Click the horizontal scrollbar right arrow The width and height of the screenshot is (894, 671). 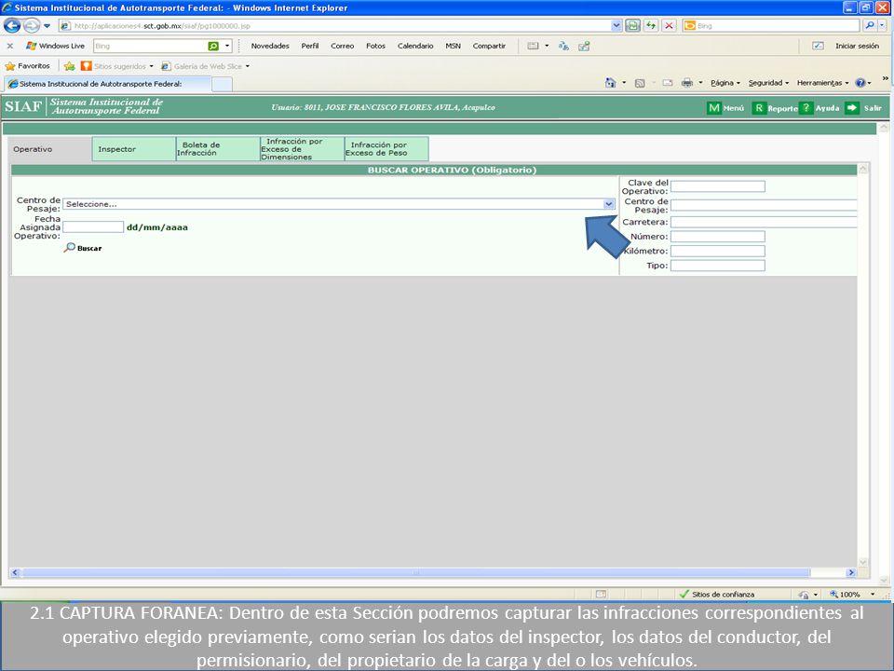[850, 572]
